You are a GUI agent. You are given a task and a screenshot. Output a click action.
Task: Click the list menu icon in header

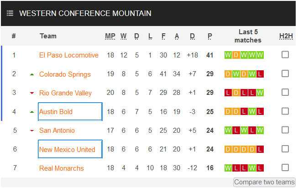coord(10,13)
